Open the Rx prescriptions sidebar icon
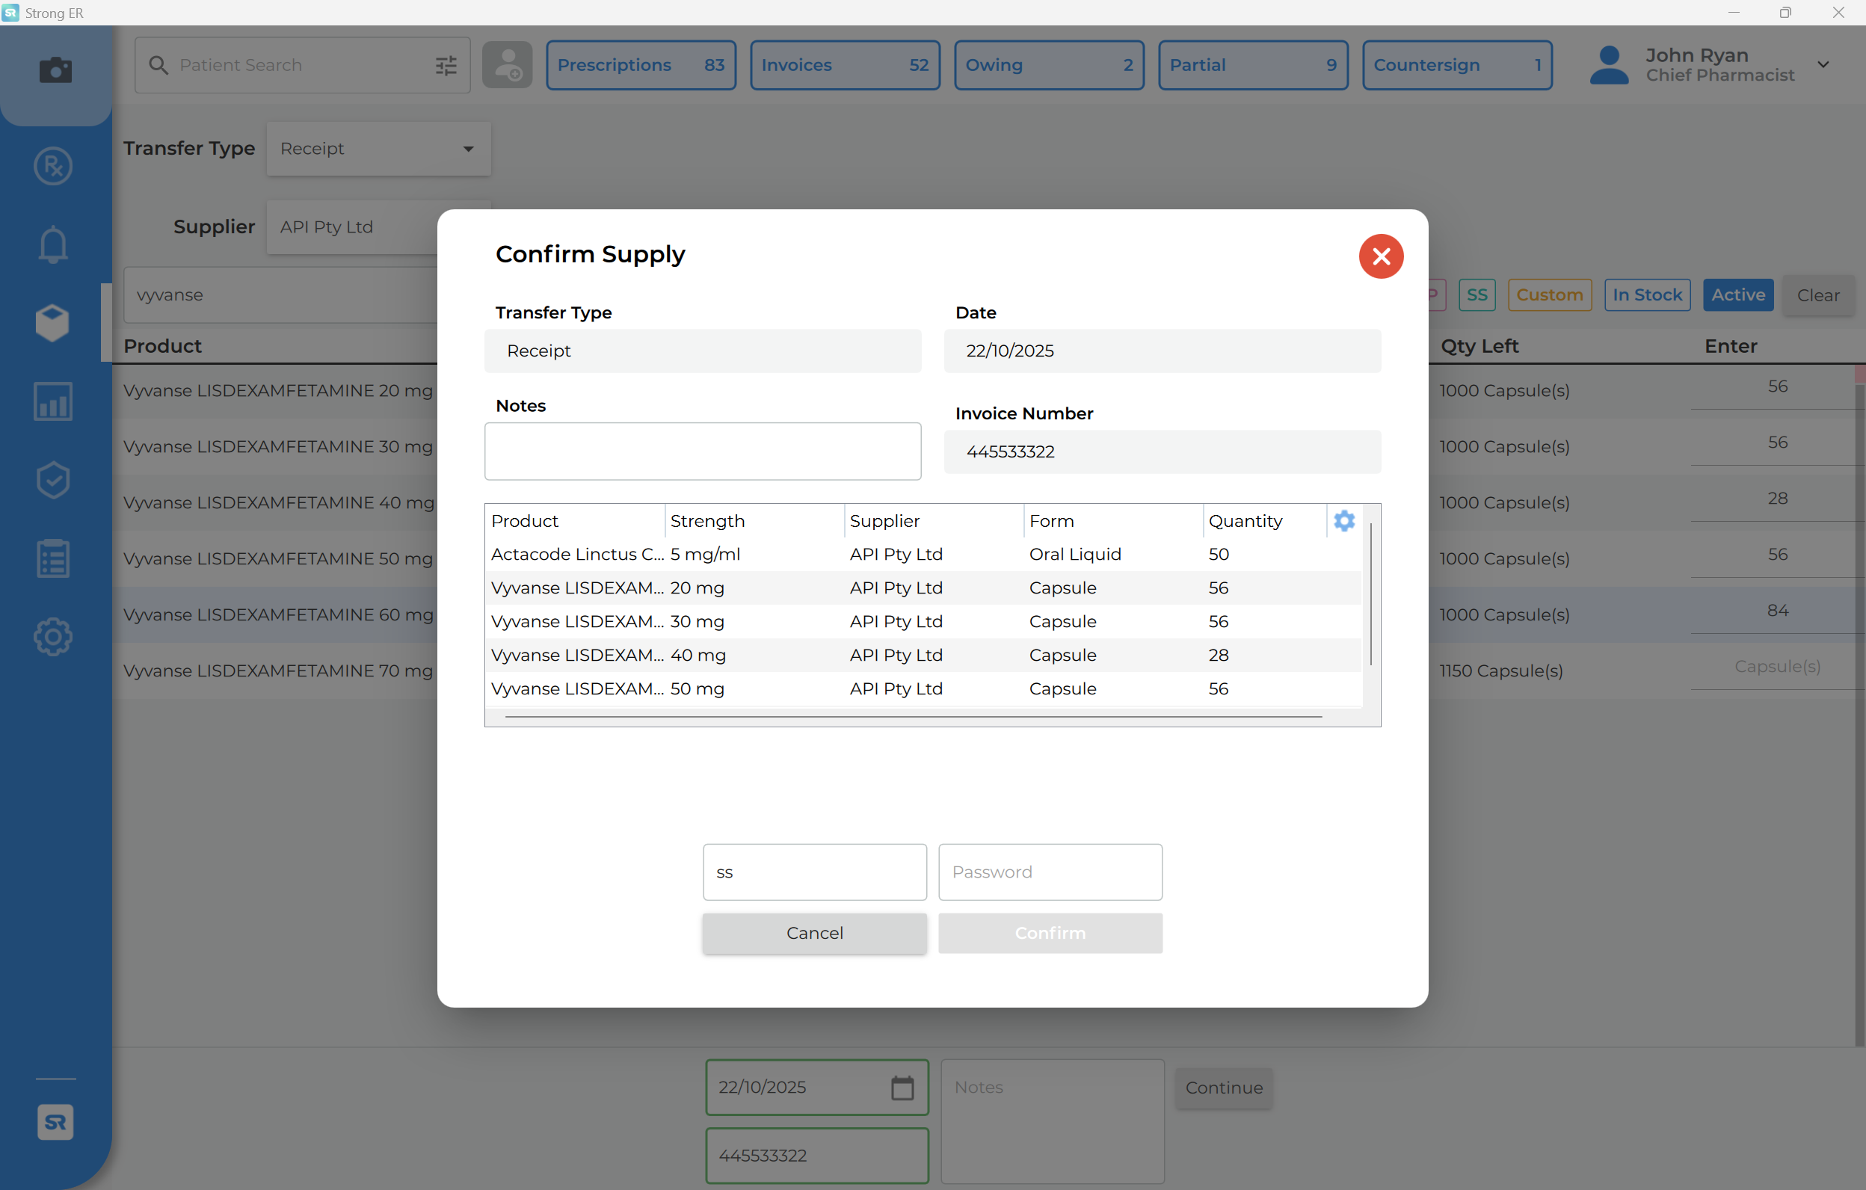The height and width of the screenshot is (1190, 1866). [52, 166]
